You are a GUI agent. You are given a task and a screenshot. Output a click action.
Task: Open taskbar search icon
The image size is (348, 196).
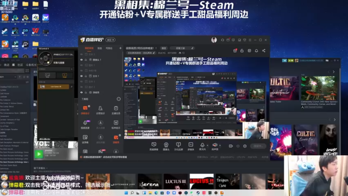point(132,193)
